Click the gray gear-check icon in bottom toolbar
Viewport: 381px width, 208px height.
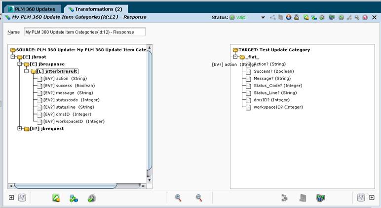pos(91,198)
